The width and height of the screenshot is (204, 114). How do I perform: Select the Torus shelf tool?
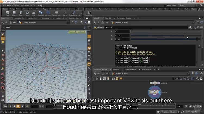tap(27, 13)
